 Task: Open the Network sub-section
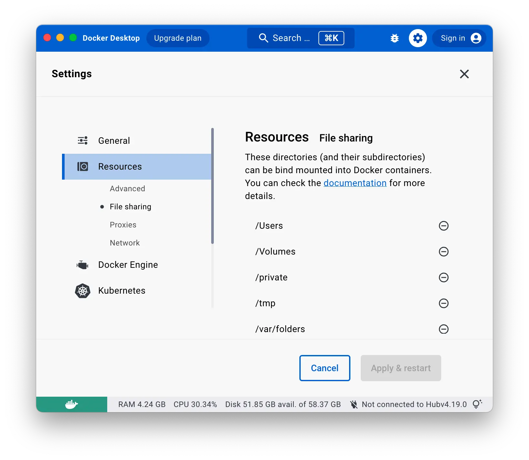125,243
